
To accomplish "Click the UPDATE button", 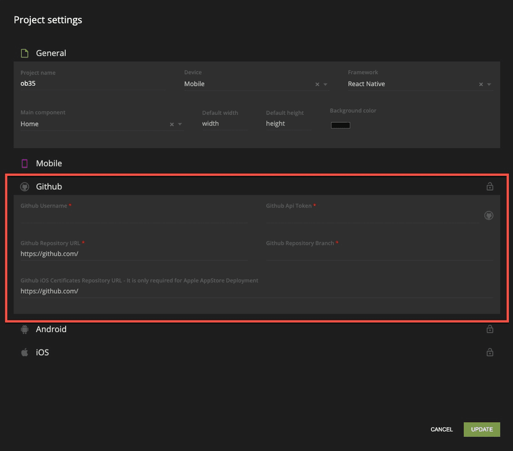I will [x=482, y=429].
